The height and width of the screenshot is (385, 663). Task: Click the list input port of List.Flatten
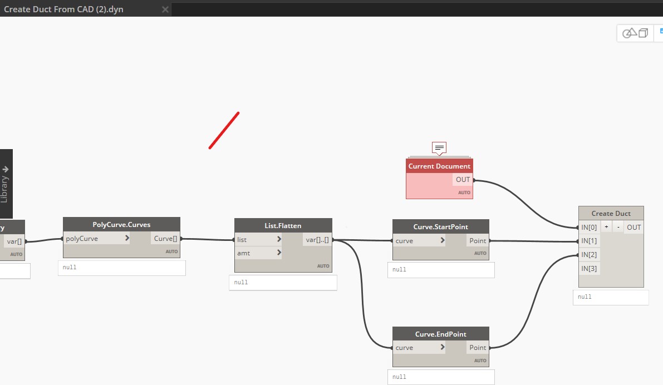[x=258, y=240]
